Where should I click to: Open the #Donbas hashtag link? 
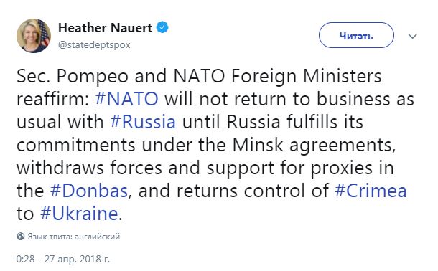(x=89, y=191)
